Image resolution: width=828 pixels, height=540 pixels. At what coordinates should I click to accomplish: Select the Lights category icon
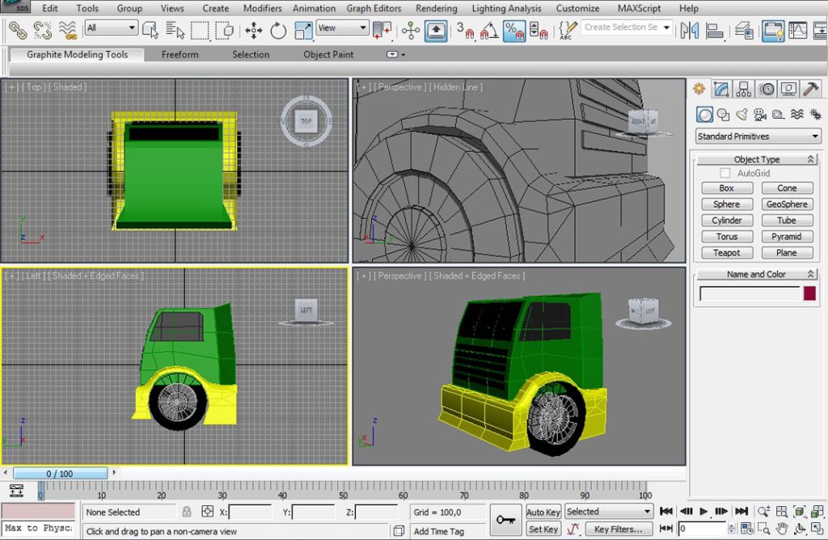point(741,115)
